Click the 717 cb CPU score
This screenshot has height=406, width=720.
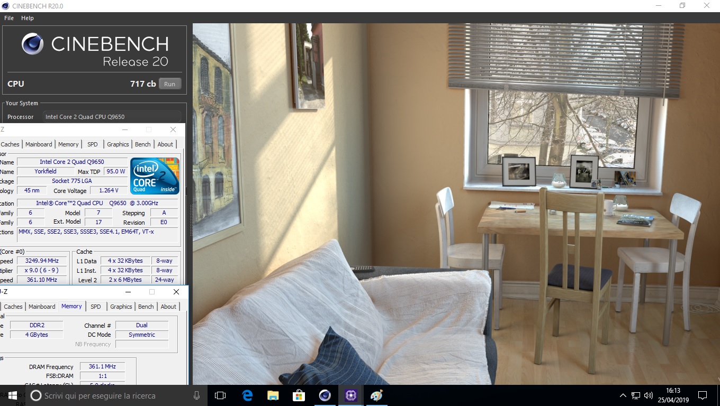click(x=143, y=84)
